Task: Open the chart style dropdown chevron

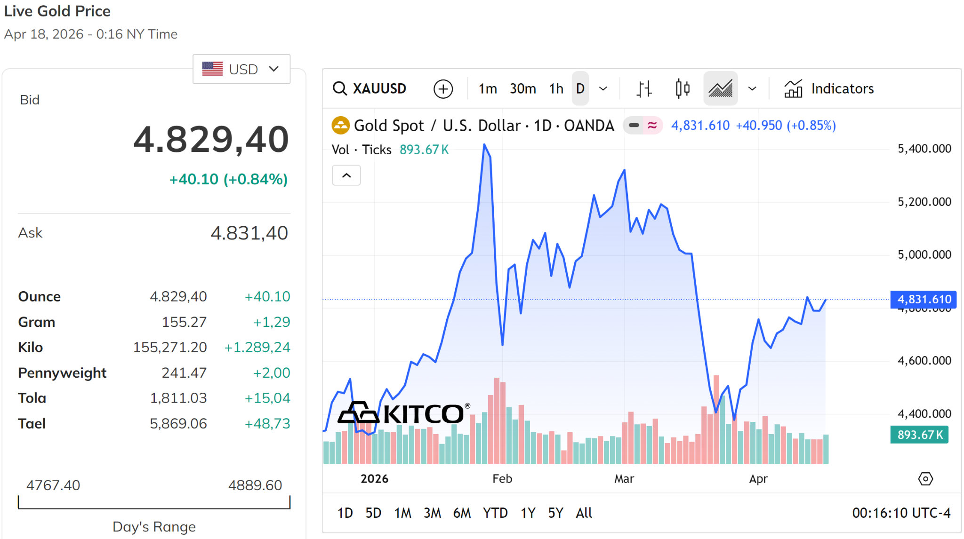Action: [x=752, y=88]
